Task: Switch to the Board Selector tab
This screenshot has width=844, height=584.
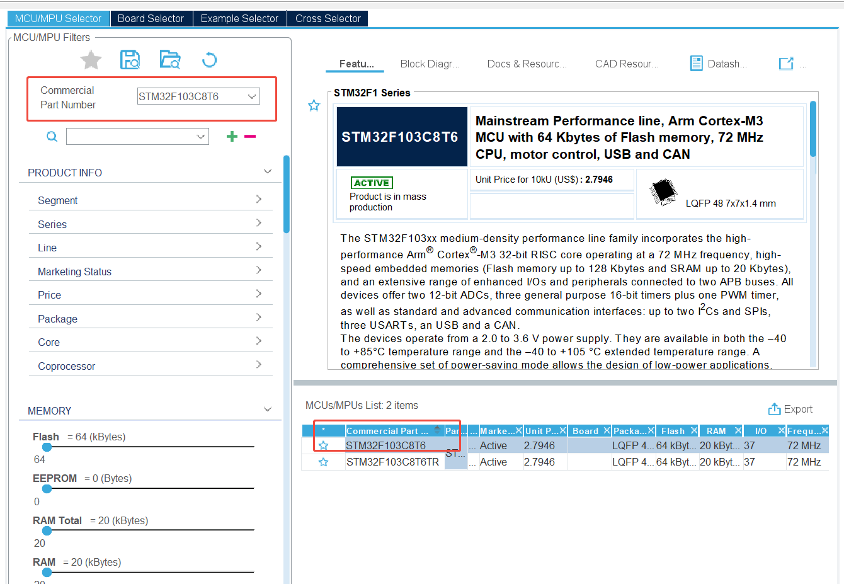Action: click(151, 18)
